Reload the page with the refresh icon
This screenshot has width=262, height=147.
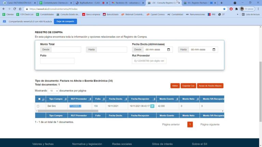tap(15, 9)
